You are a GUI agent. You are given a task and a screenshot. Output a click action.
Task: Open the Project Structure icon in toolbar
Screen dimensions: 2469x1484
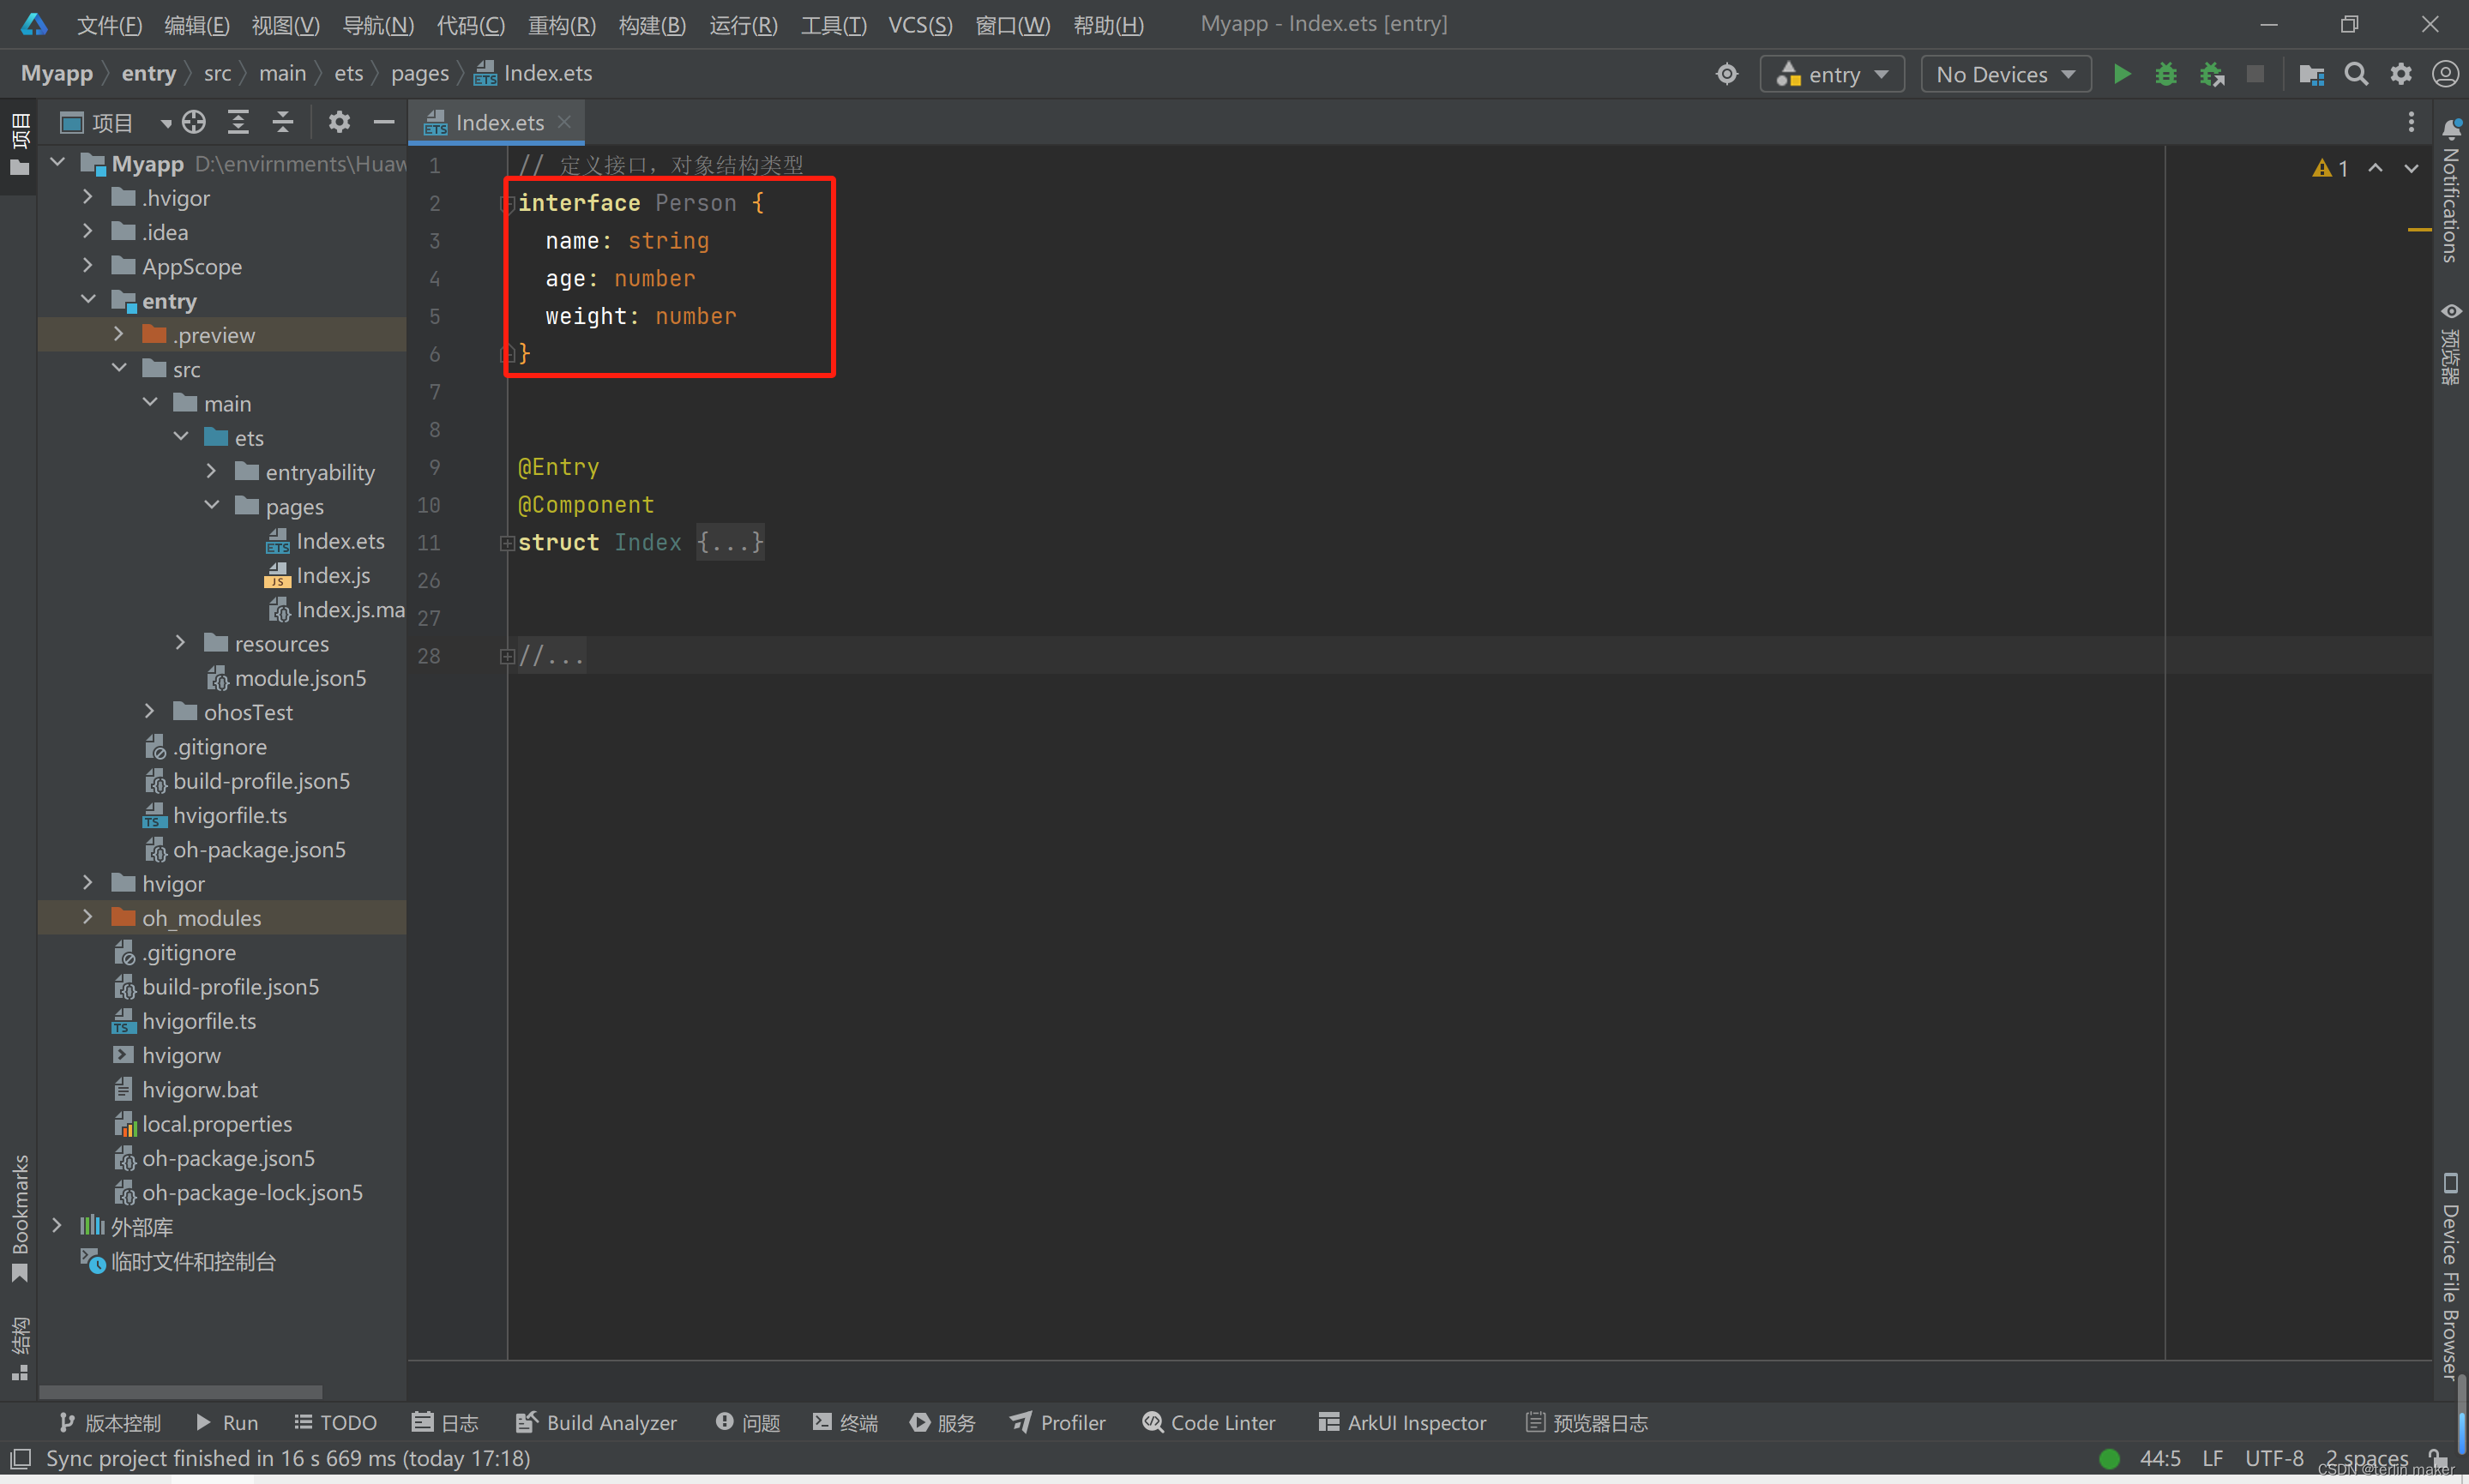[x=2311, y=73]
